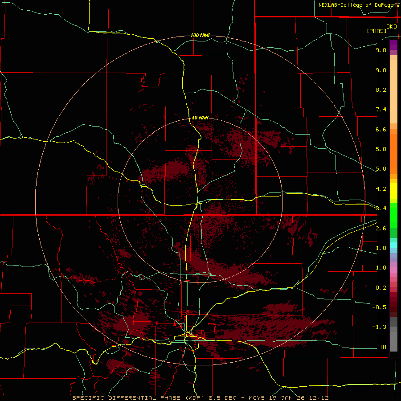Pick the yellow band of the color bar
401x401 pixels.
393,191
